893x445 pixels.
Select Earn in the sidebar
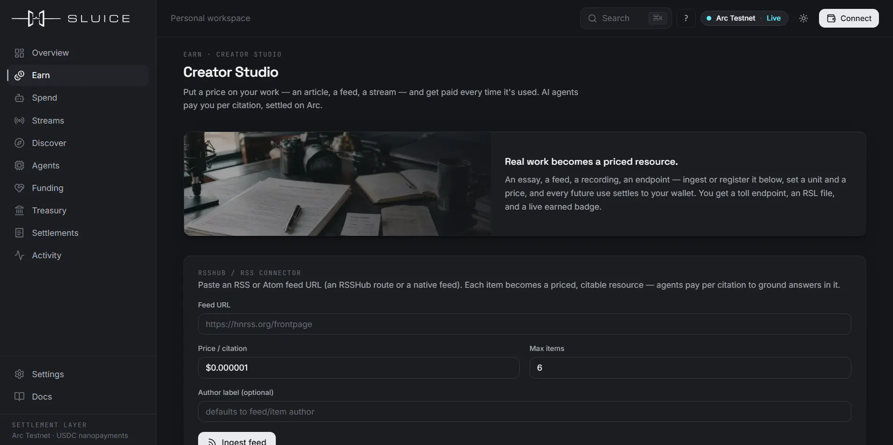tap(78, 75)
